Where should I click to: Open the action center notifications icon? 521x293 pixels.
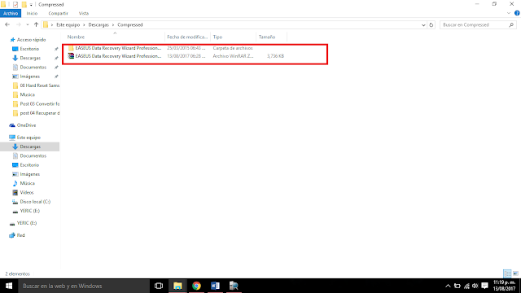coord(485,286)
